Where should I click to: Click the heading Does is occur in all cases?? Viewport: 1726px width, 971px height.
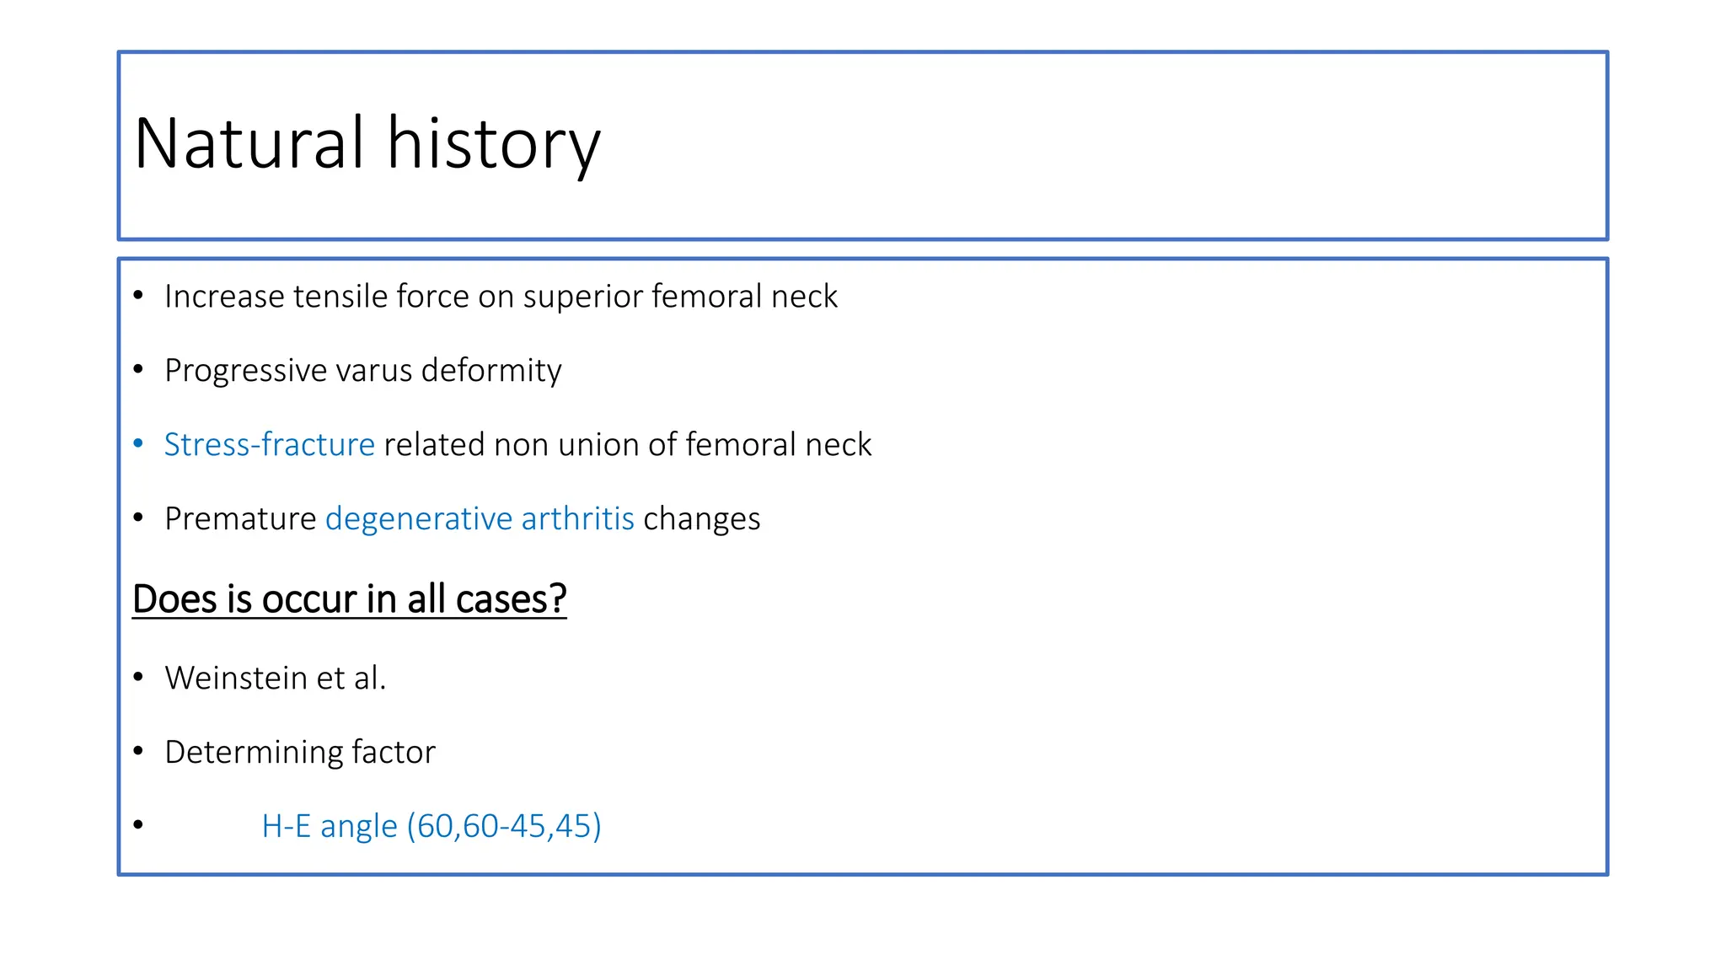pos(349,599)
